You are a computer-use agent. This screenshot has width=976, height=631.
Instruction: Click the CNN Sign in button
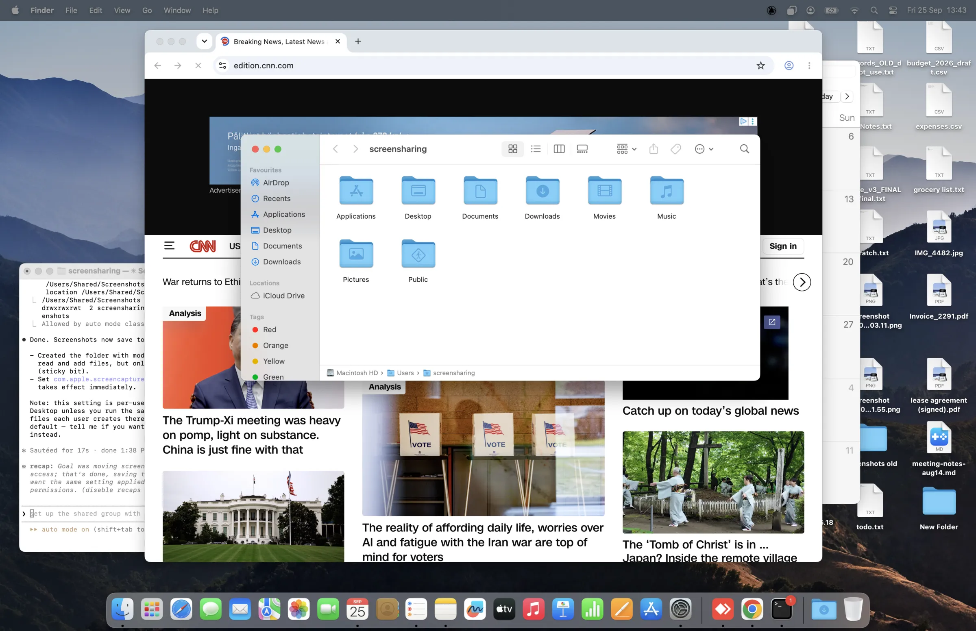[x=782, y=246]
